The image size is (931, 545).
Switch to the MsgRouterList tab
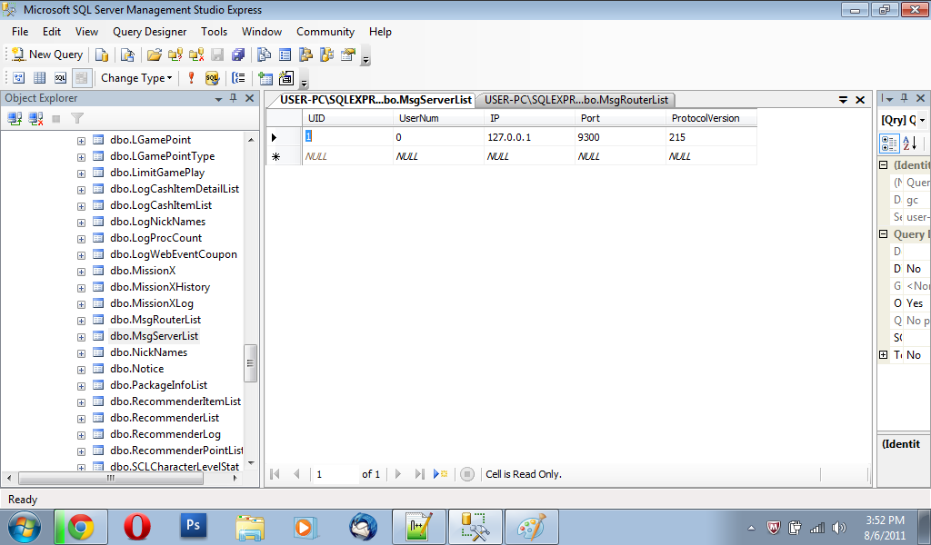click(x=576, y=100)
